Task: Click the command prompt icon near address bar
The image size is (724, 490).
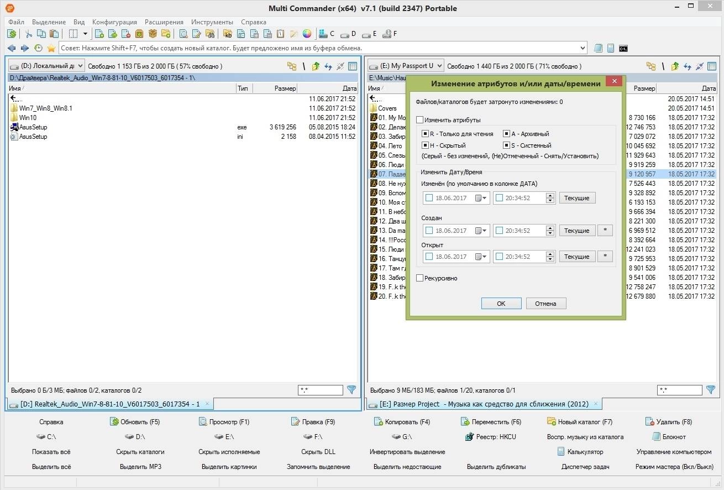Action: click(623, 48)
